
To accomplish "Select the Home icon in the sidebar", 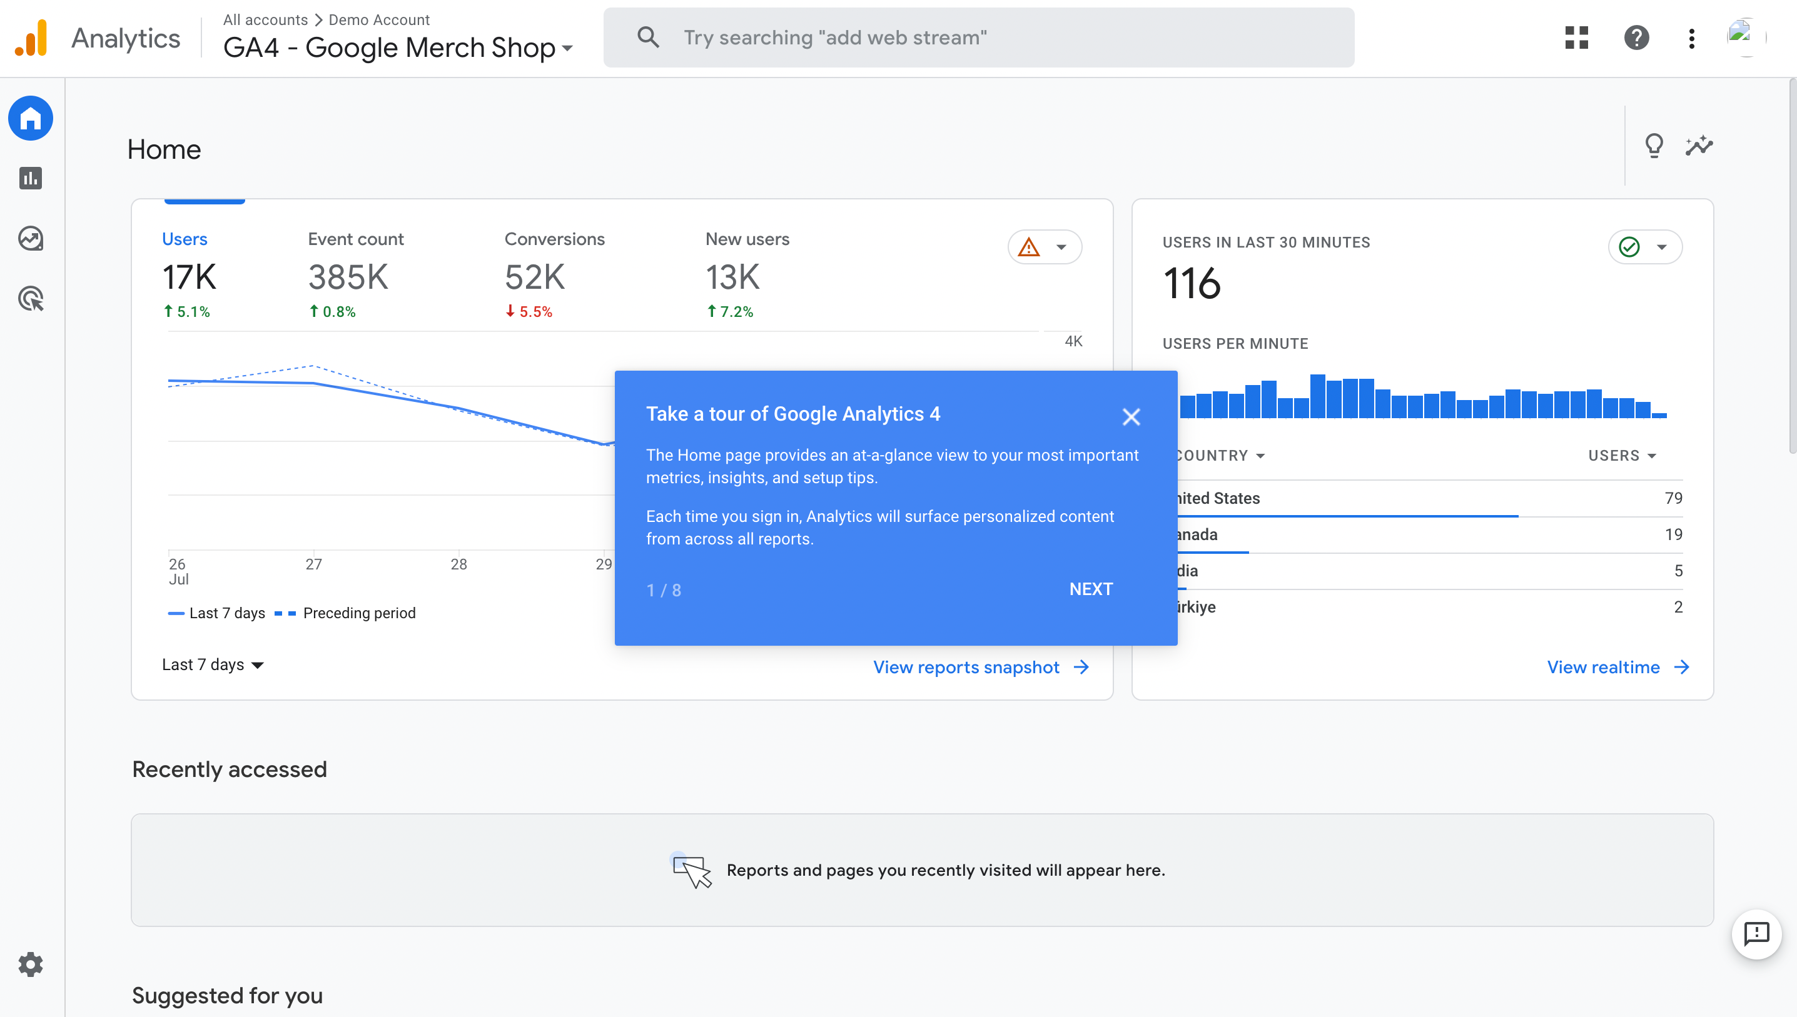I will tap(30, 118).
